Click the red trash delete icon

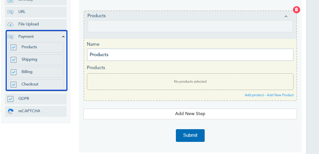tap(296, 10)
